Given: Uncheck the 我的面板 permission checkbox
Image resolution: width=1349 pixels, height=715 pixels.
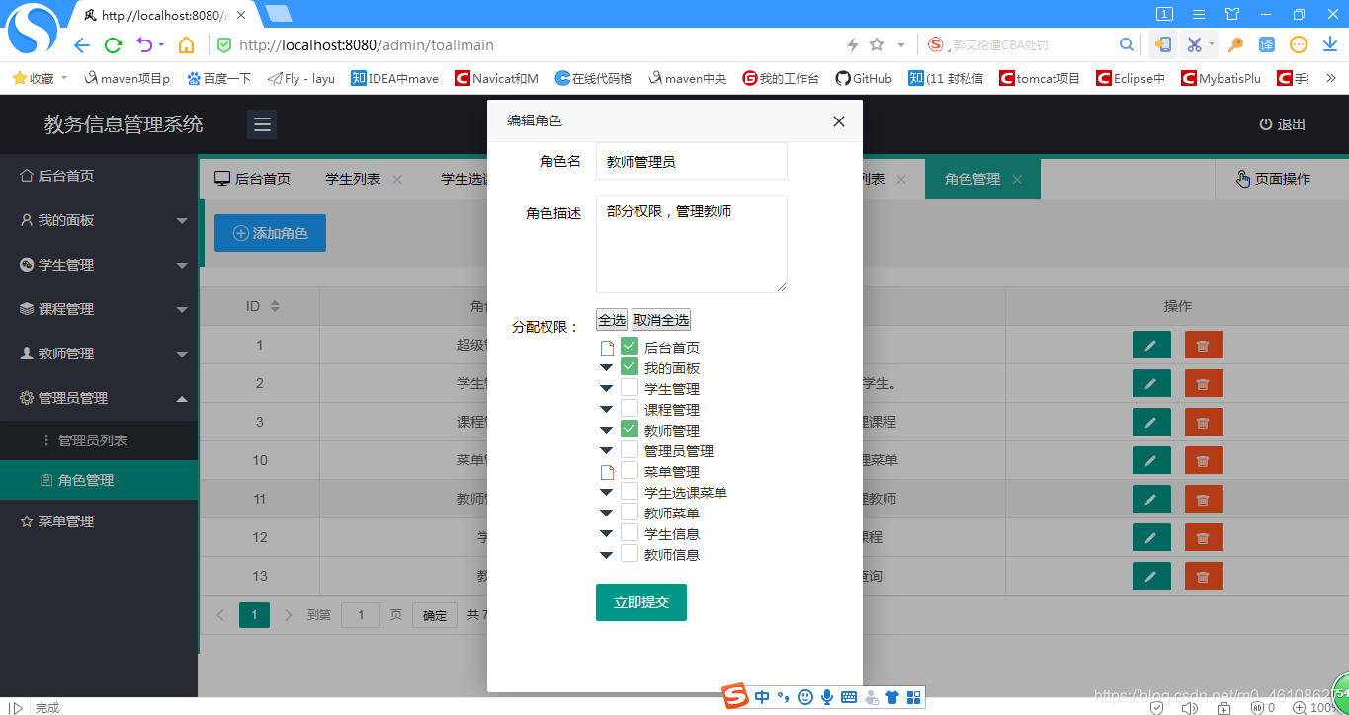Looking at the screenshot, I should pyautogui.click(x=630, y=367).
